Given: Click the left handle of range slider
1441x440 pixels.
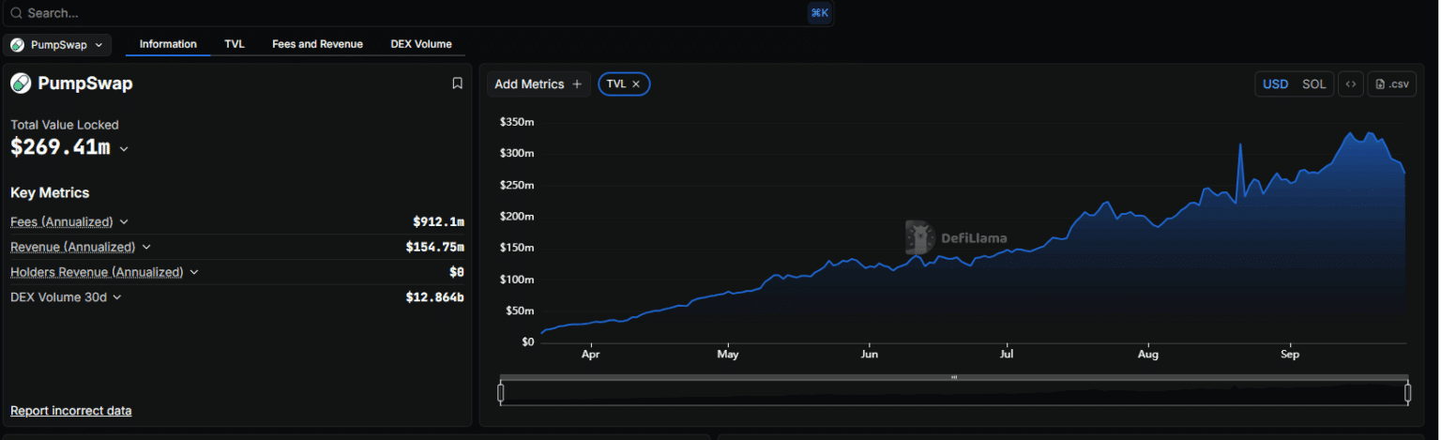Looking at the screenshot, I should [x=500, y=393].
